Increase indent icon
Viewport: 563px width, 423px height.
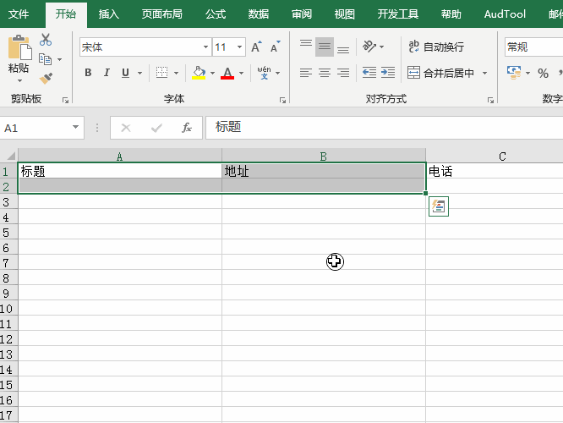point(388,73)
